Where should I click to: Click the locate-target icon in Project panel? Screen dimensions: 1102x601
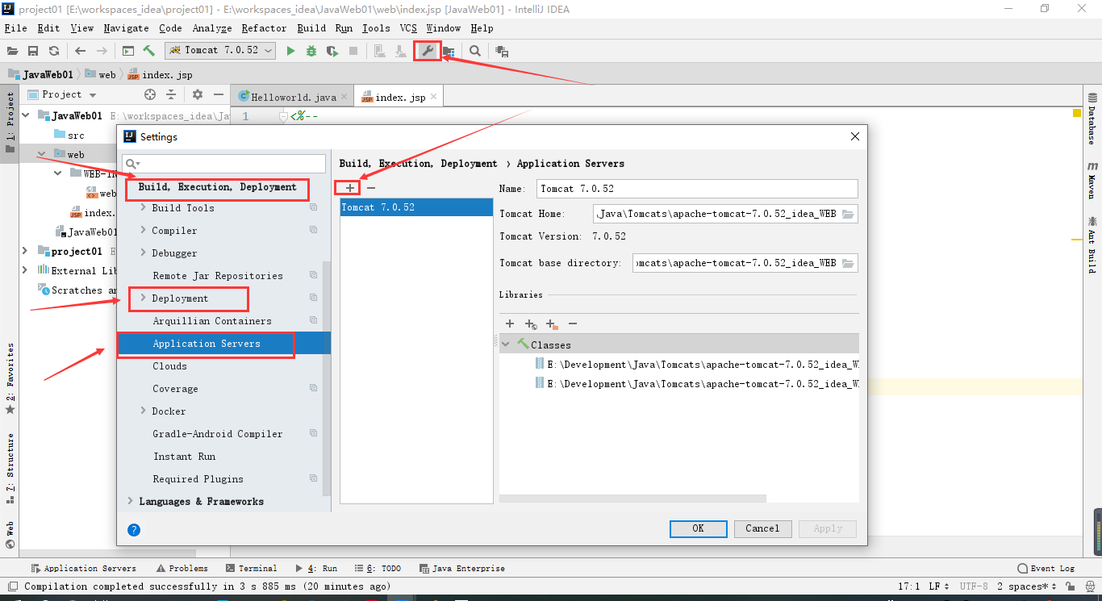(150, 94)
